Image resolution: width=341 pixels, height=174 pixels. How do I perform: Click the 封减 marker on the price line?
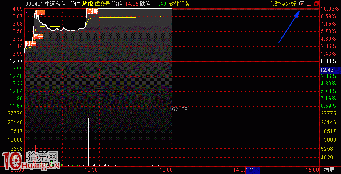(x=93, y=11)
